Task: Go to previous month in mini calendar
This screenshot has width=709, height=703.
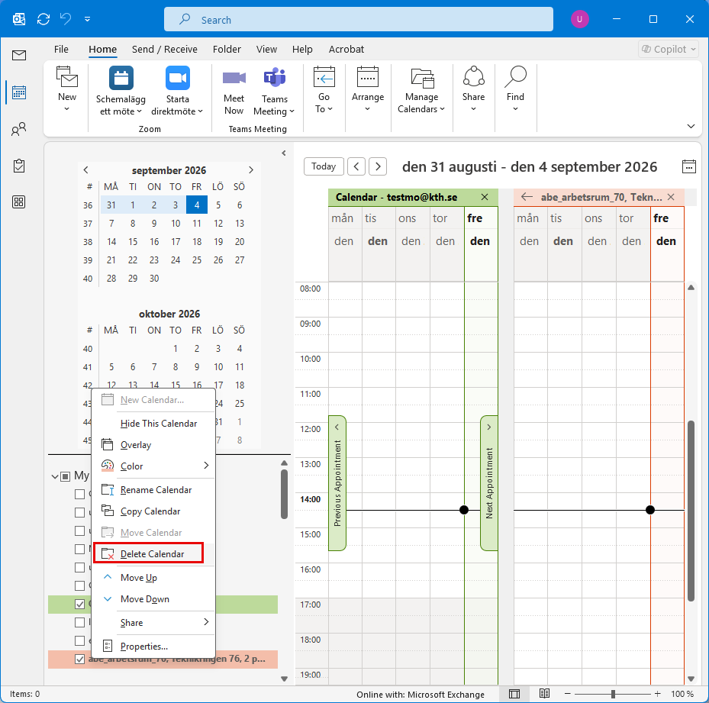Action: pyautogui.click(x=86, y=170)
